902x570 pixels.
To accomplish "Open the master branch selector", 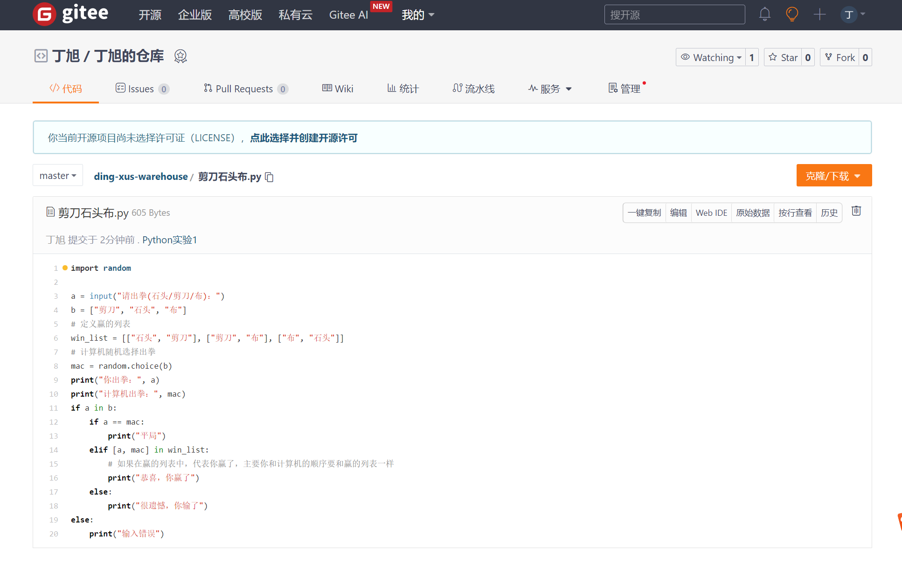I will [x=58, y=176].
